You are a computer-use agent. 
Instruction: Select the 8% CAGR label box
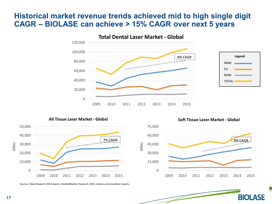pyautogui.click(x=184, y=57)
